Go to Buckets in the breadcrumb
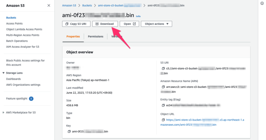266x140 pixels. (87, 6)
